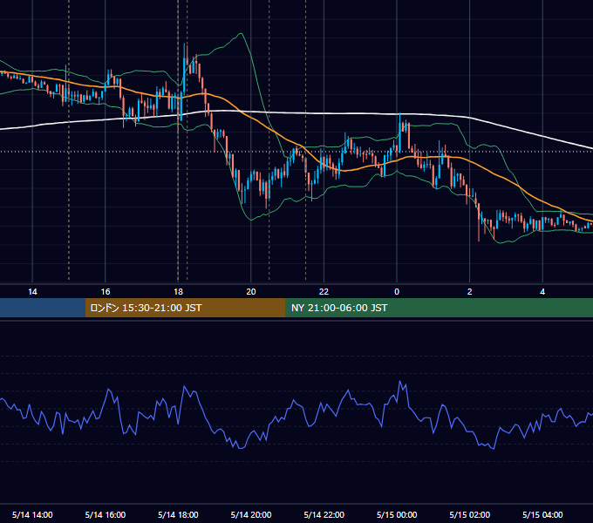Click hour label 14 on upper axis
593x523 pixels.
(32, 292)
